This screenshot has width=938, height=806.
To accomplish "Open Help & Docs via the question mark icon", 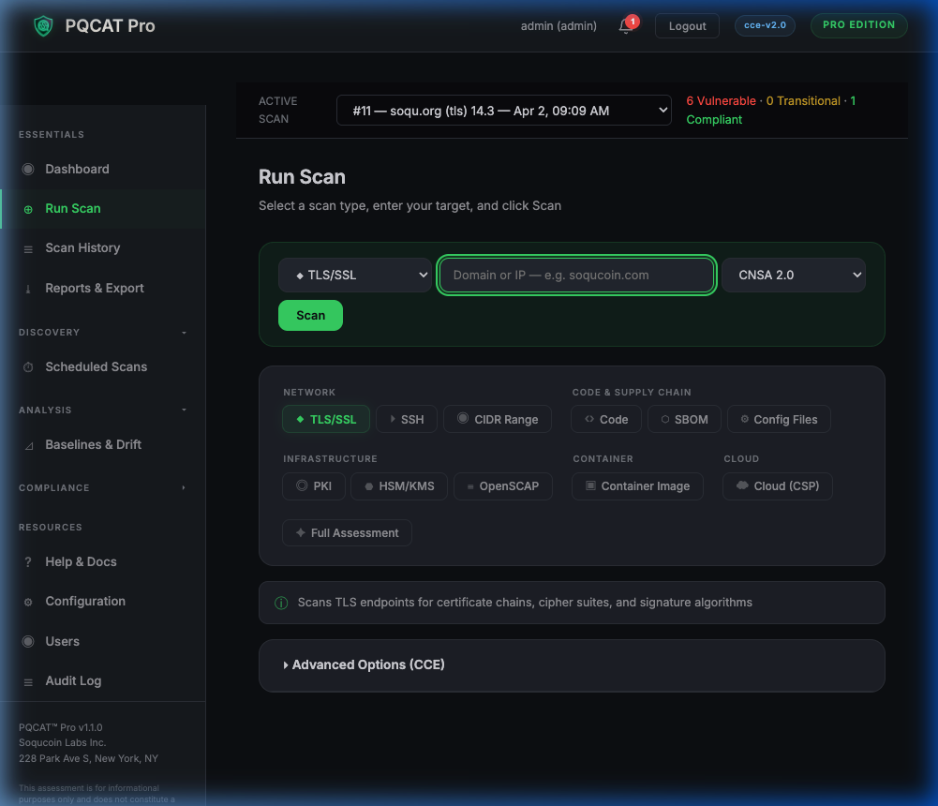I will [x=28, y=561].
